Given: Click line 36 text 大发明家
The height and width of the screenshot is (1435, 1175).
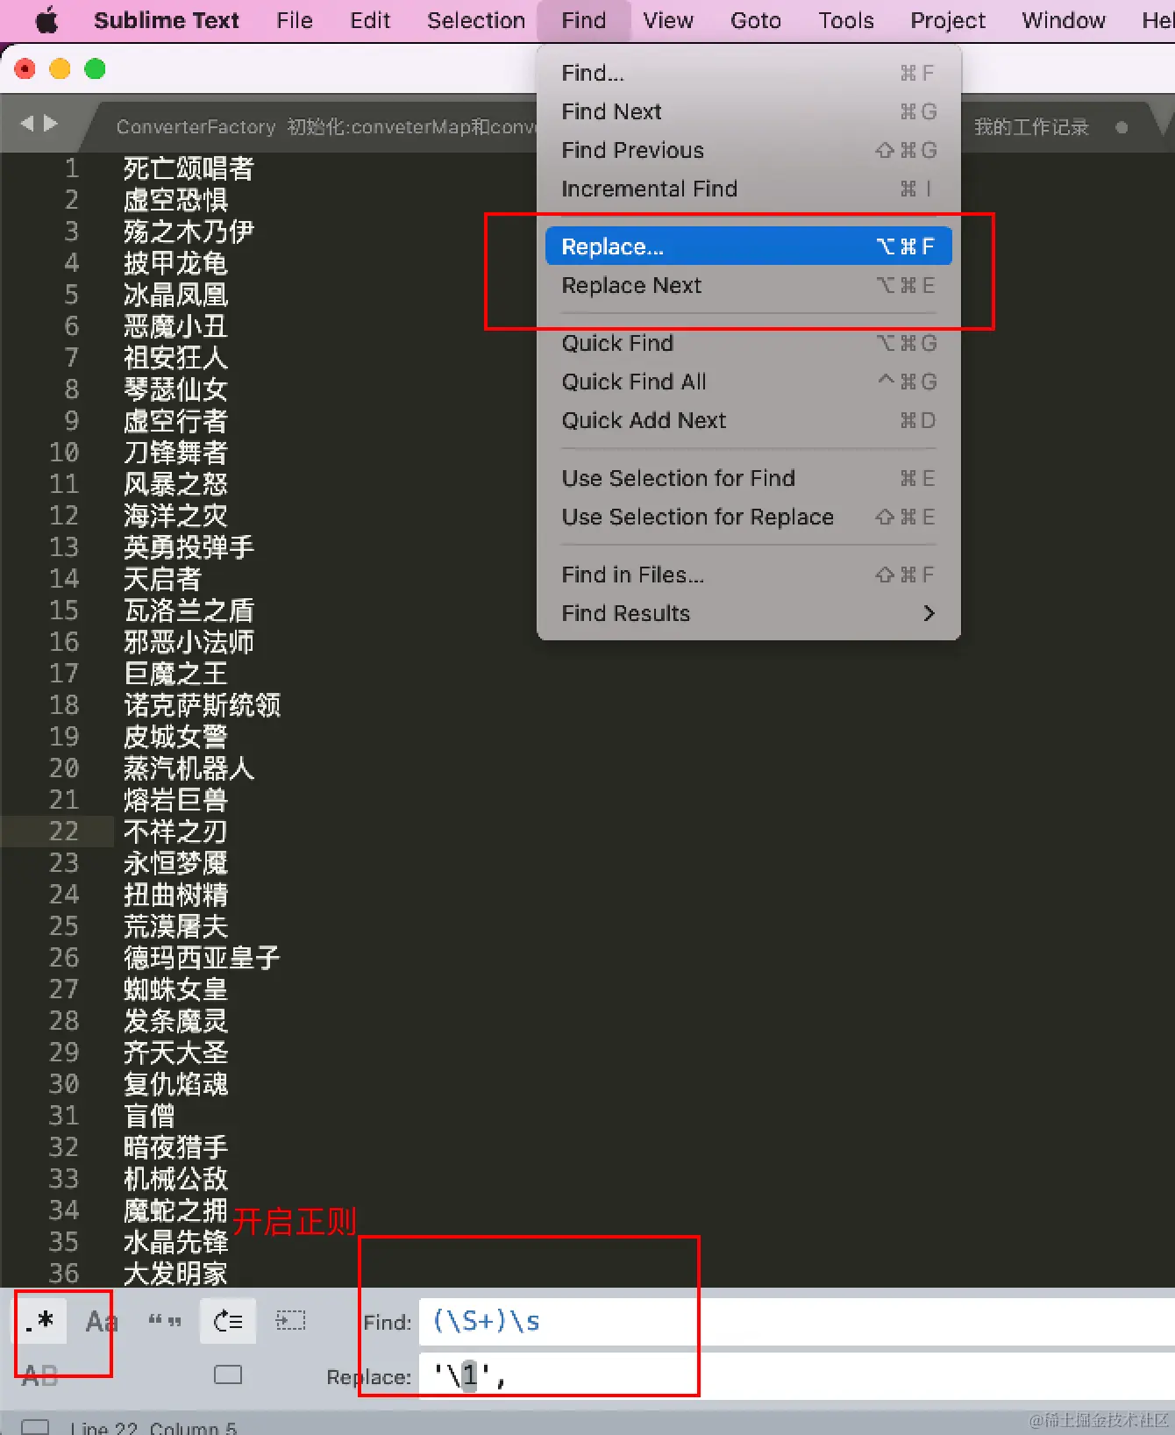Looking at the screenshot, I should [x=175, y=1274].
